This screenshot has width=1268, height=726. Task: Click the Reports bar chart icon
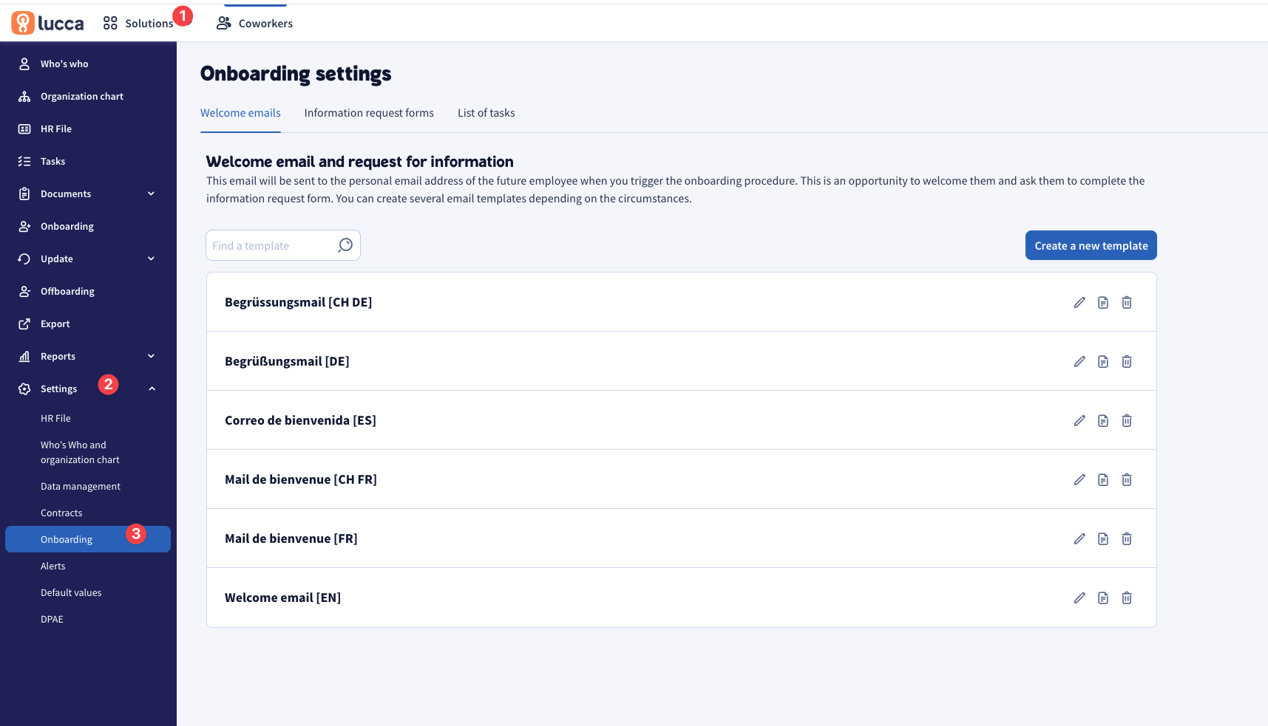(24, 356)
